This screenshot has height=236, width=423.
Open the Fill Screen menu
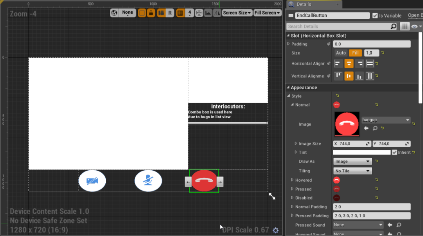267,13
